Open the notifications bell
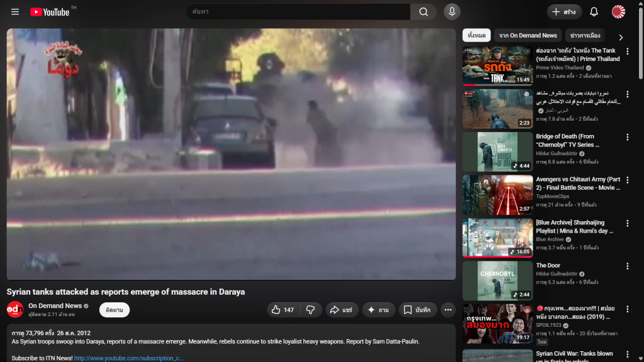This screenshot has height=362, width=644. (594, 12)
